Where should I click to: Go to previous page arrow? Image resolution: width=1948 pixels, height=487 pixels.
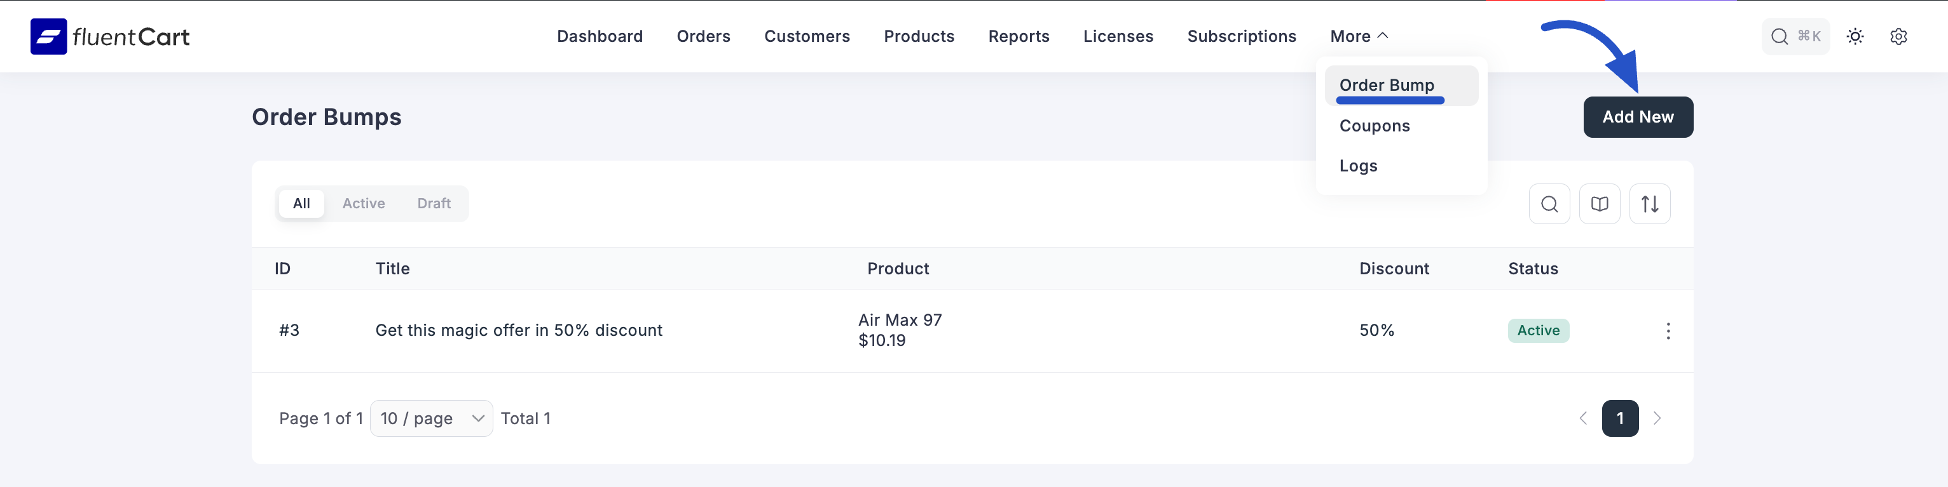pos(1583,418)
